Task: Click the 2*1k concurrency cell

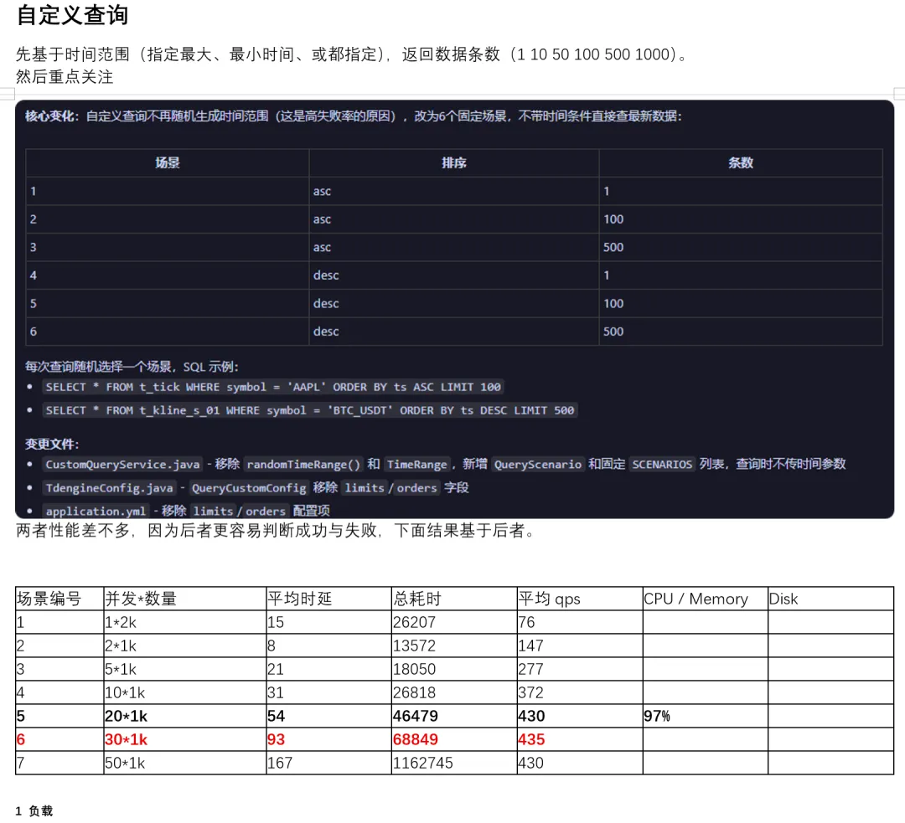Action: point(184,646)
